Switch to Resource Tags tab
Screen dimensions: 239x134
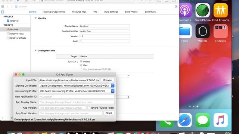(x=79, y=12)
